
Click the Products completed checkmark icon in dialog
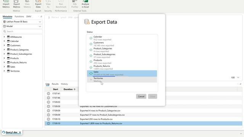click(x=91, y=62)
